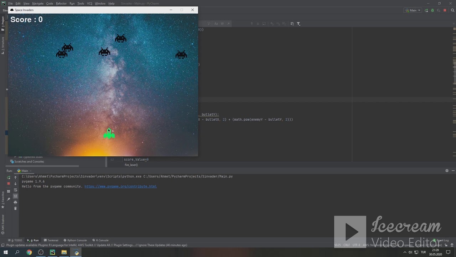Image resolution: width=456 pixels, height=257 pixels.
Task: Open the Favorites side tab
Action: (3, 200)
